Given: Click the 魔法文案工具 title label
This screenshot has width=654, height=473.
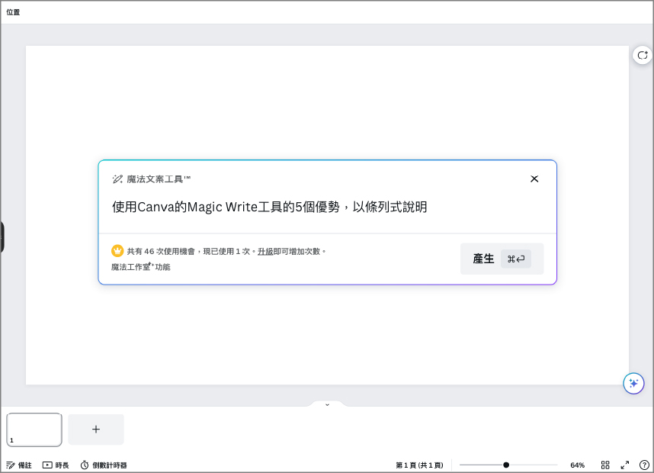Looking at the screenshot, I should (159, 179).
